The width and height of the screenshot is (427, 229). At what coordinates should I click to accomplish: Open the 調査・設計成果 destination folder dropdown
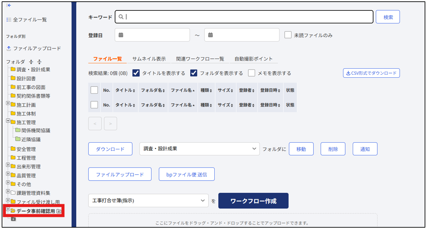click(x=199, y=149)
